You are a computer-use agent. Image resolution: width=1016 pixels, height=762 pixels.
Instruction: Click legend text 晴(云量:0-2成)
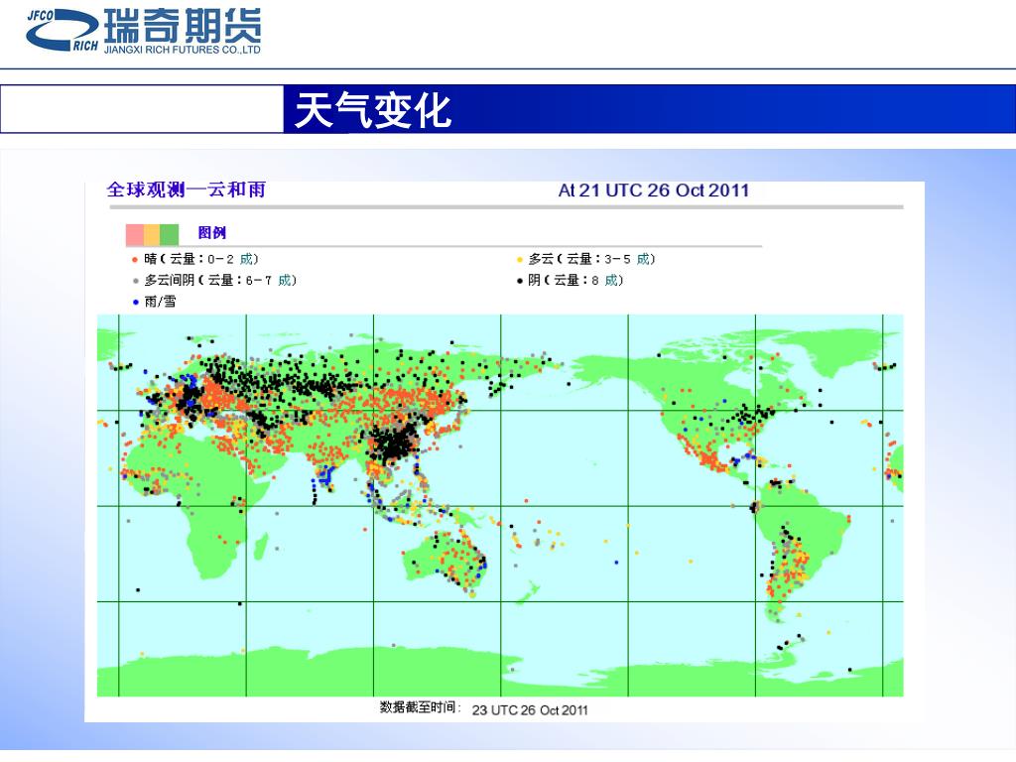click(x=201, y=259)
